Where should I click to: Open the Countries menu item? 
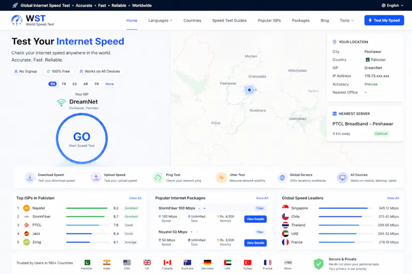point(192,21)
